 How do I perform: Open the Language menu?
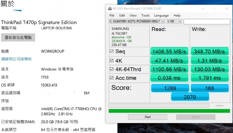161,15
